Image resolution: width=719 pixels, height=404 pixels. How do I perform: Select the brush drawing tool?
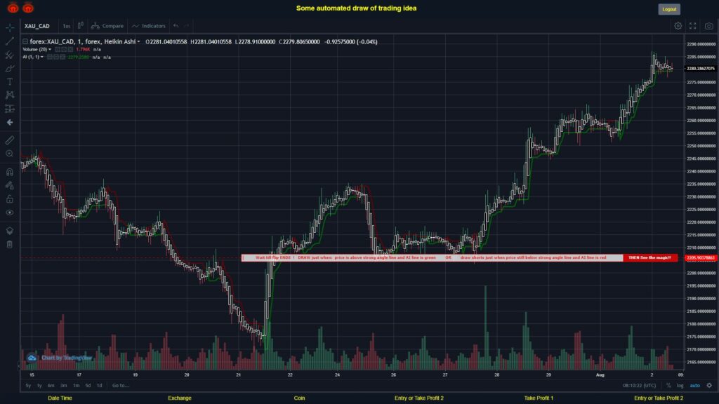[x=10, y=68]
